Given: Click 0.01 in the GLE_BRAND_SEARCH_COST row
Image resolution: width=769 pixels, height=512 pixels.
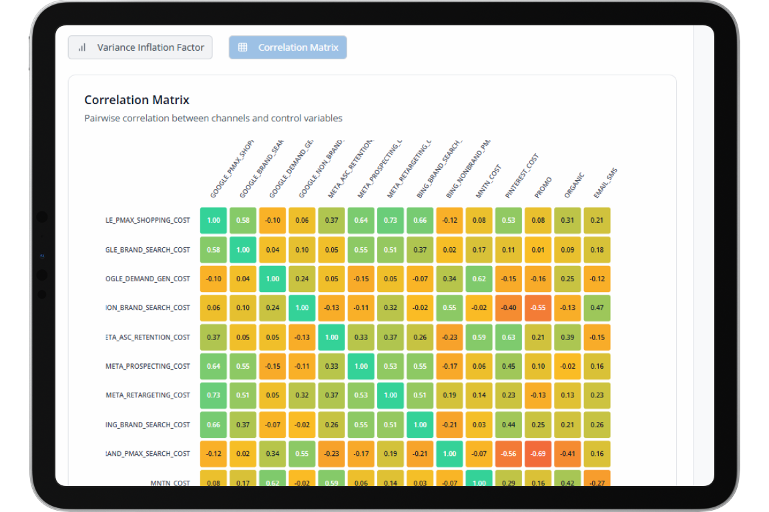Looking at the screenshot, I should (538, 250).
